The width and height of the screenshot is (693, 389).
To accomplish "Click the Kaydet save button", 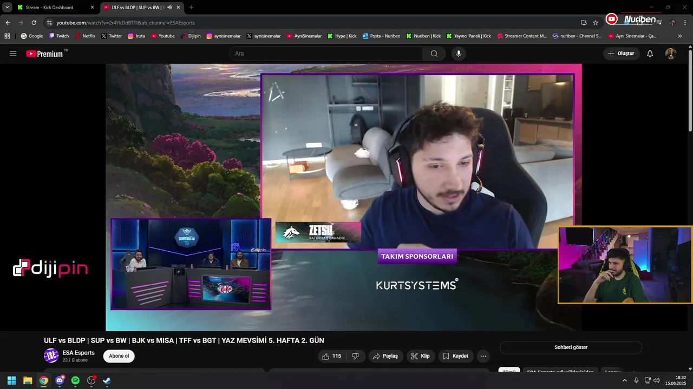I will click(456, 356).
